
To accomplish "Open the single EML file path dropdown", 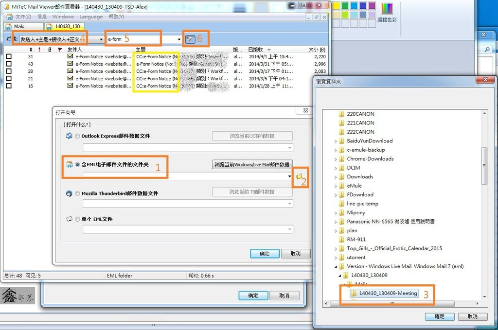I will coord(290,229).
